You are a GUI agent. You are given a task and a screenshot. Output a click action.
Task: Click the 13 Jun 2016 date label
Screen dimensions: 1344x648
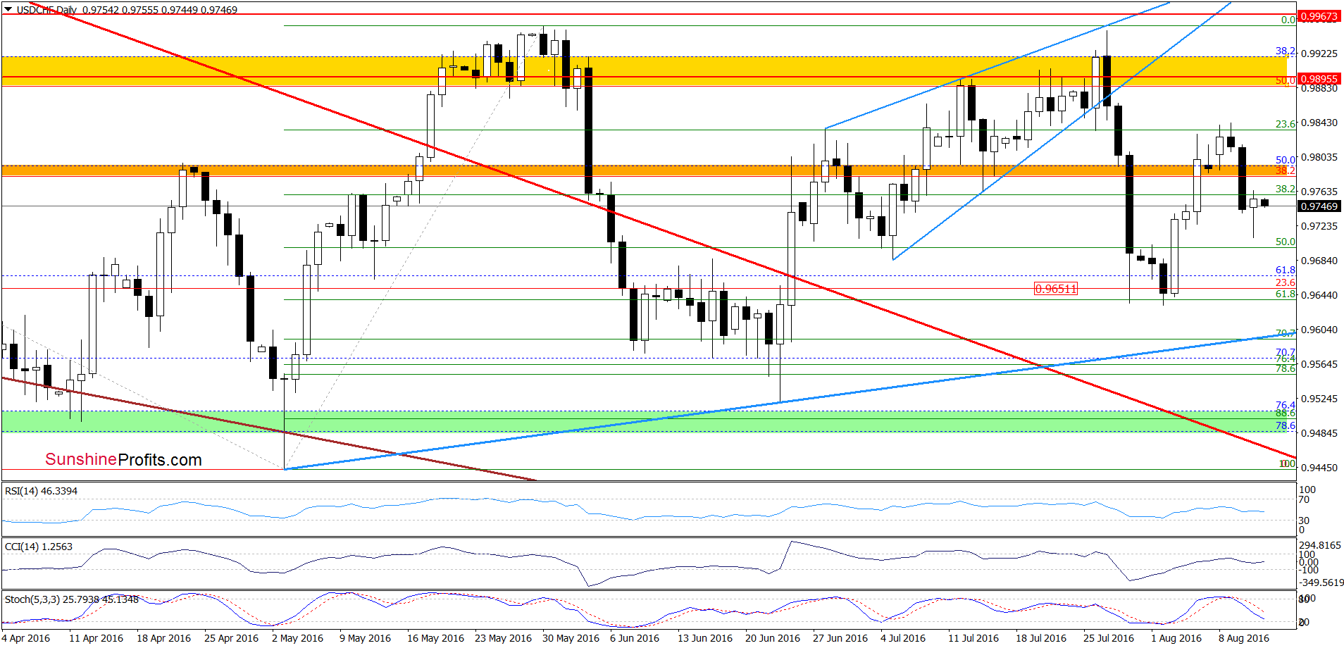point(705,638)
